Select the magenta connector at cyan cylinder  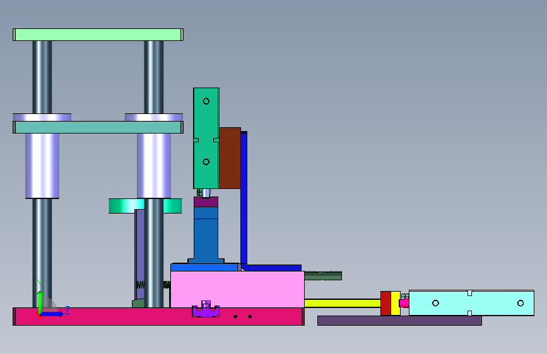click(404, 303)
